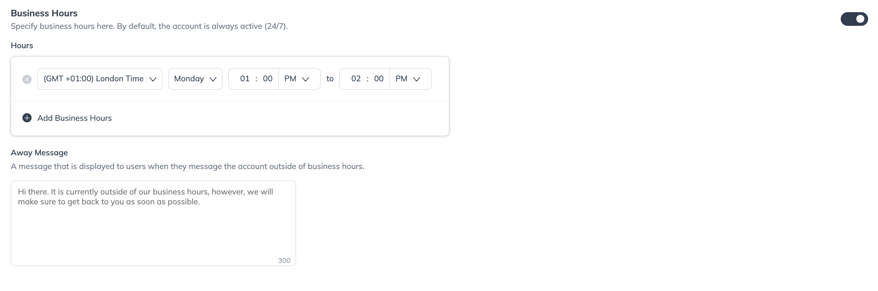Screen dimensions: 878x291
Task: Click the chevron arrow beside London Time
Action: pos(153,79)
